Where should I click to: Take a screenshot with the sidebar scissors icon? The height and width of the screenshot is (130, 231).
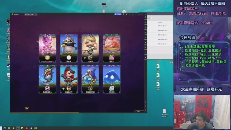point(146,38)
